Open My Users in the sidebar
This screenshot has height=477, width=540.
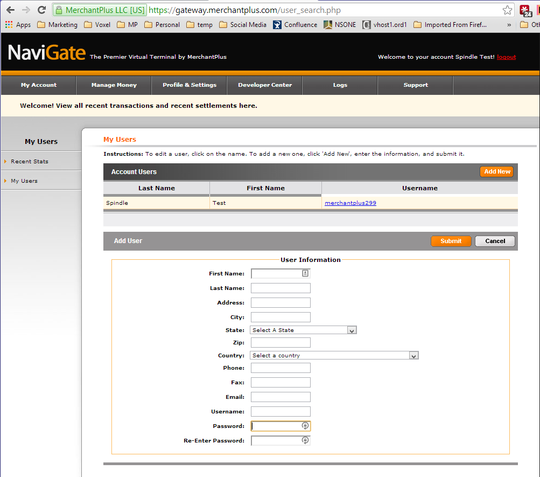click(24, 181)
